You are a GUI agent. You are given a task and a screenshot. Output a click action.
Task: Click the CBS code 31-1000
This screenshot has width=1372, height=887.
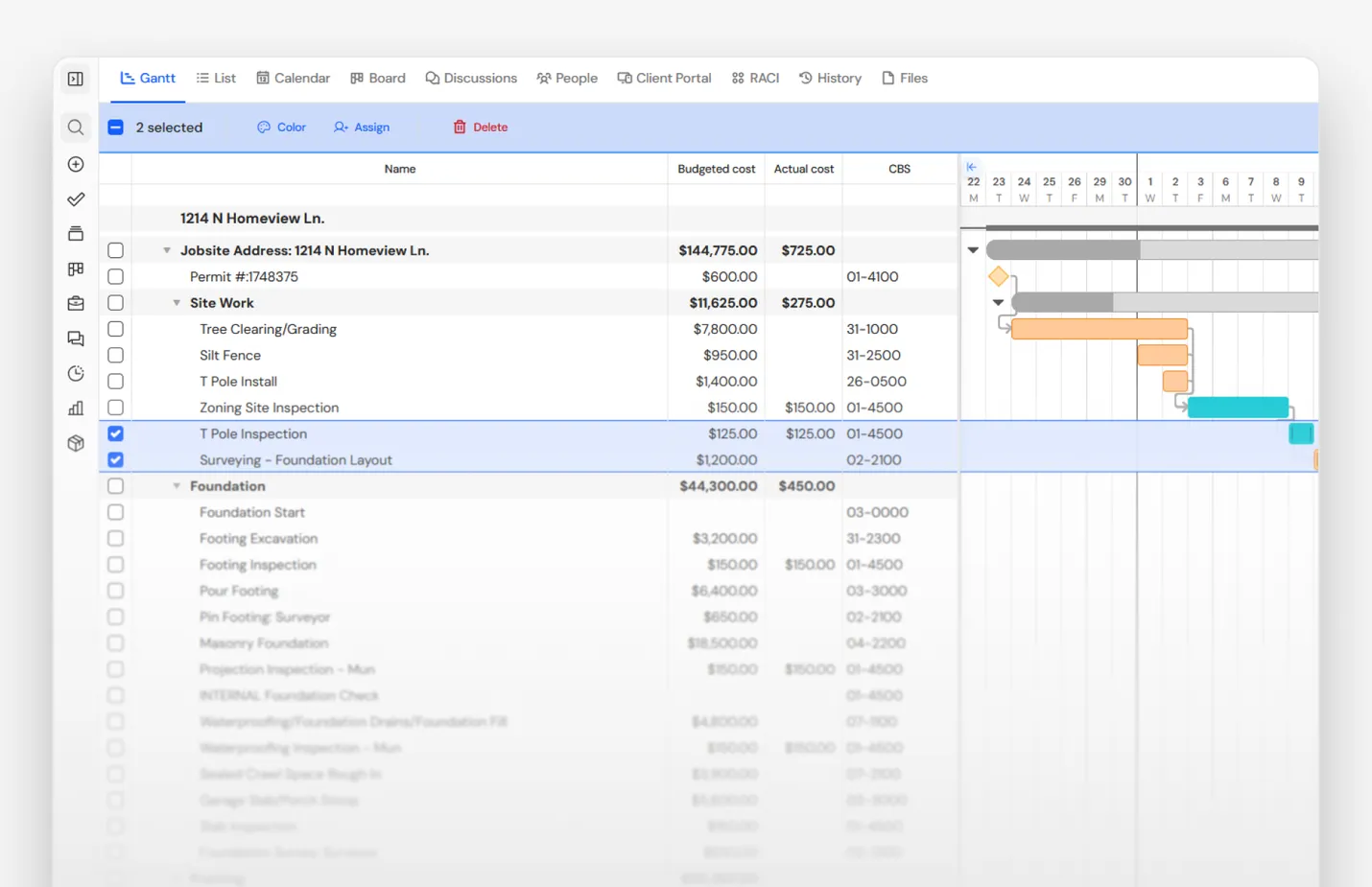point(873,329)
